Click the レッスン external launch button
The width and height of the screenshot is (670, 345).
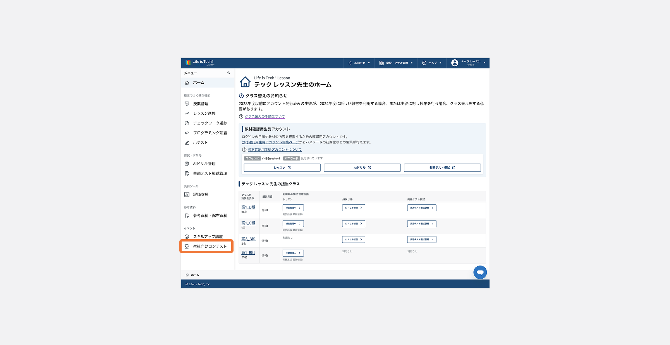[x=282, y=168]
